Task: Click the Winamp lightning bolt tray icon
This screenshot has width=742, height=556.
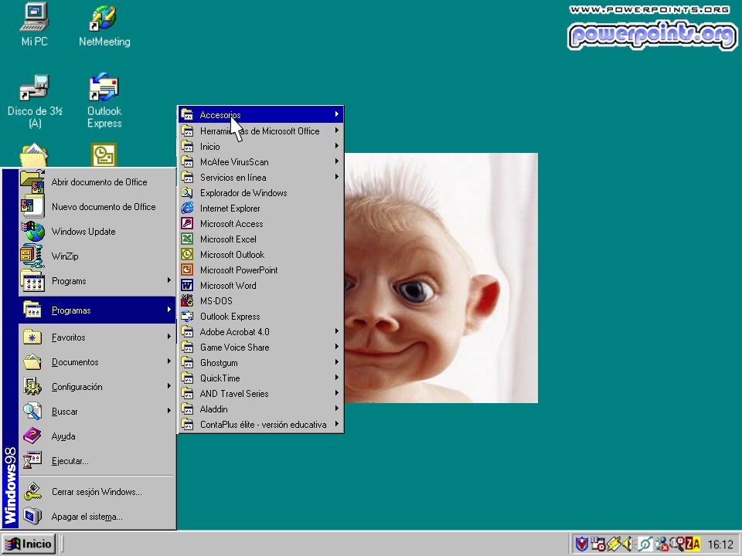Action: point(614,544)
